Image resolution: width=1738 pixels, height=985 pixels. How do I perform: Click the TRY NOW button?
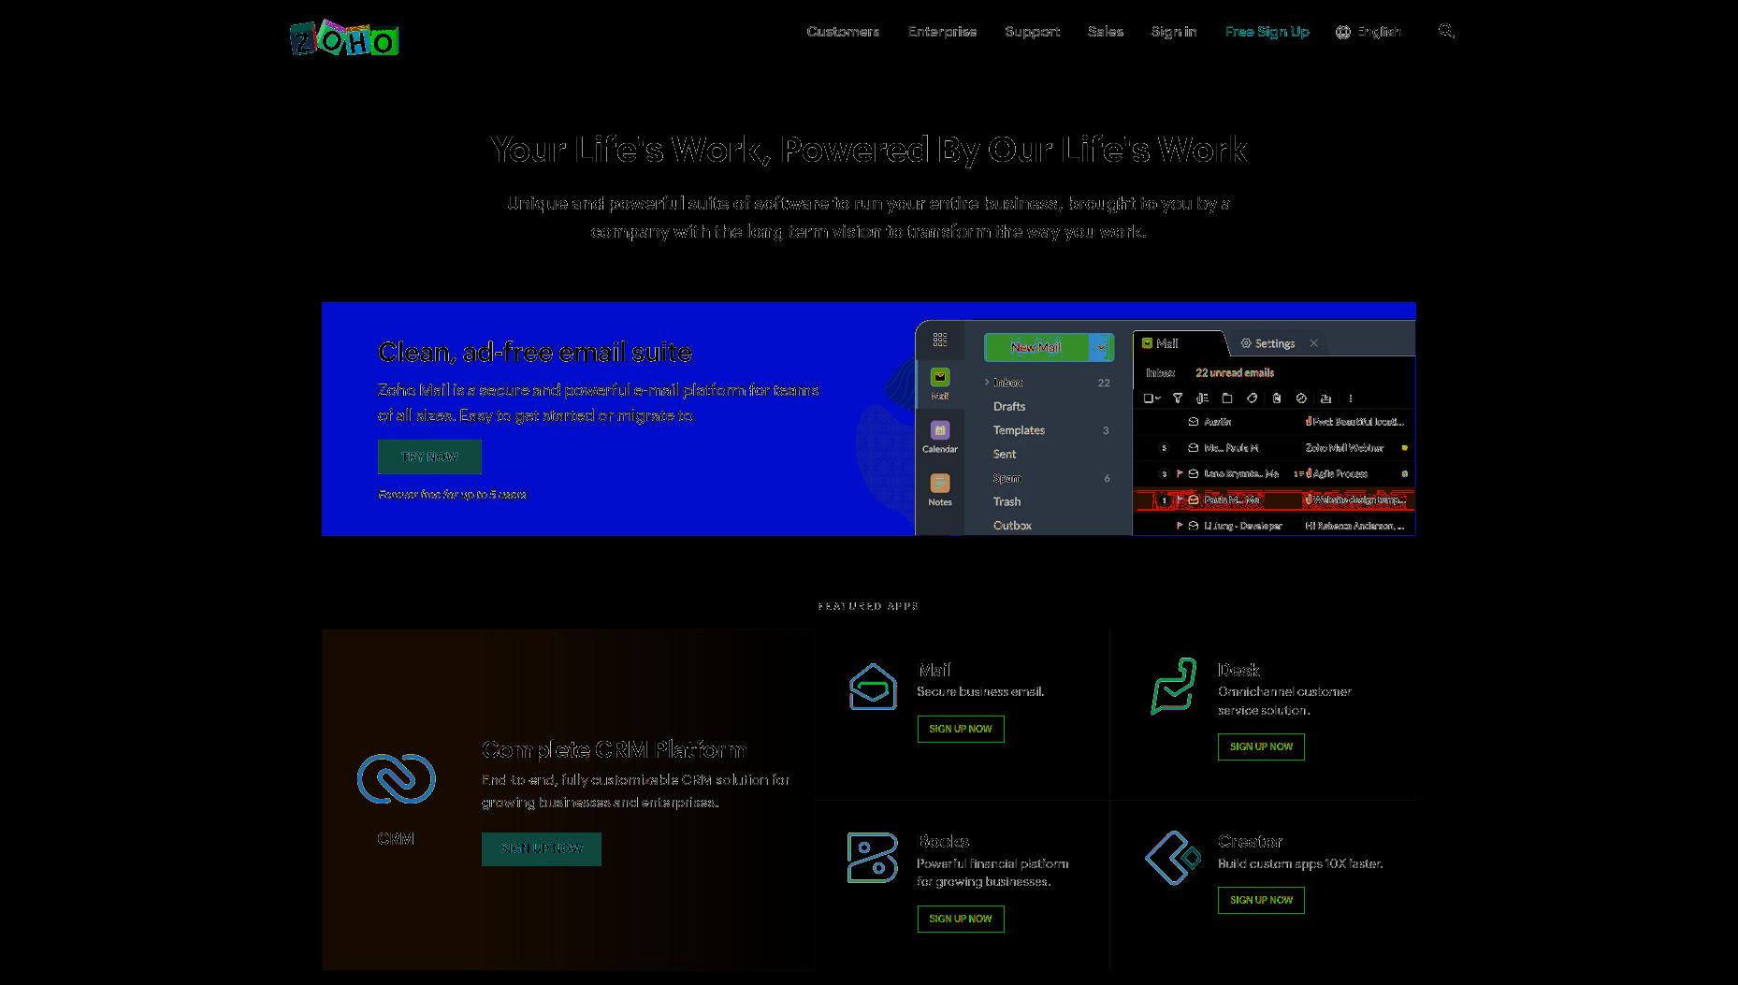tap(429, 456)
